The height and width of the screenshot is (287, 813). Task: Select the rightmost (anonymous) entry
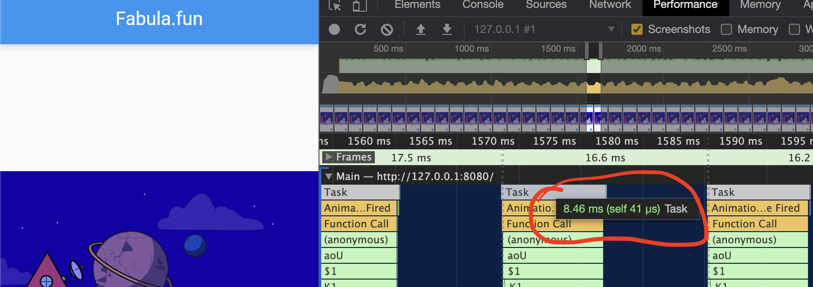click(759, 240)
